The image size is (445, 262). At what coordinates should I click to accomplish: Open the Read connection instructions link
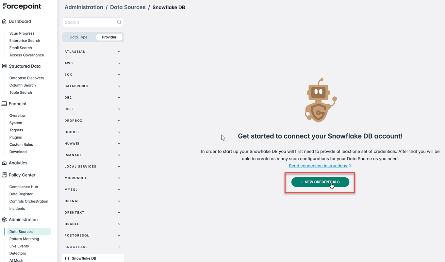coord(318,166)
